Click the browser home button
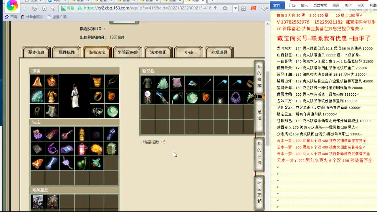This screenshot has height=212, width=377. click(x=44, y=8)
